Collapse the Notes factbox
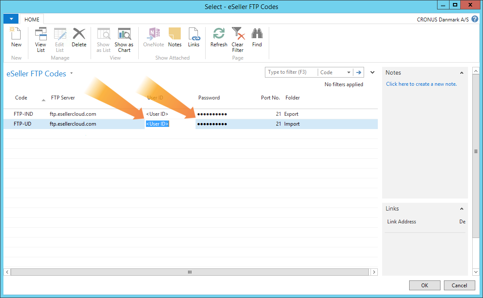The width and height of the screenshot is (483, 298). (x=462, y=73)
